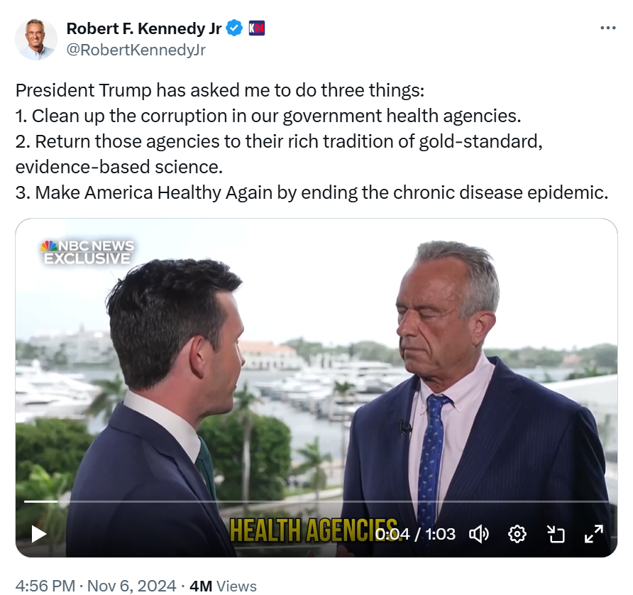This screenshot has height=595, width=633.
Task: Open the video settings gear
Action: point(517,534)
